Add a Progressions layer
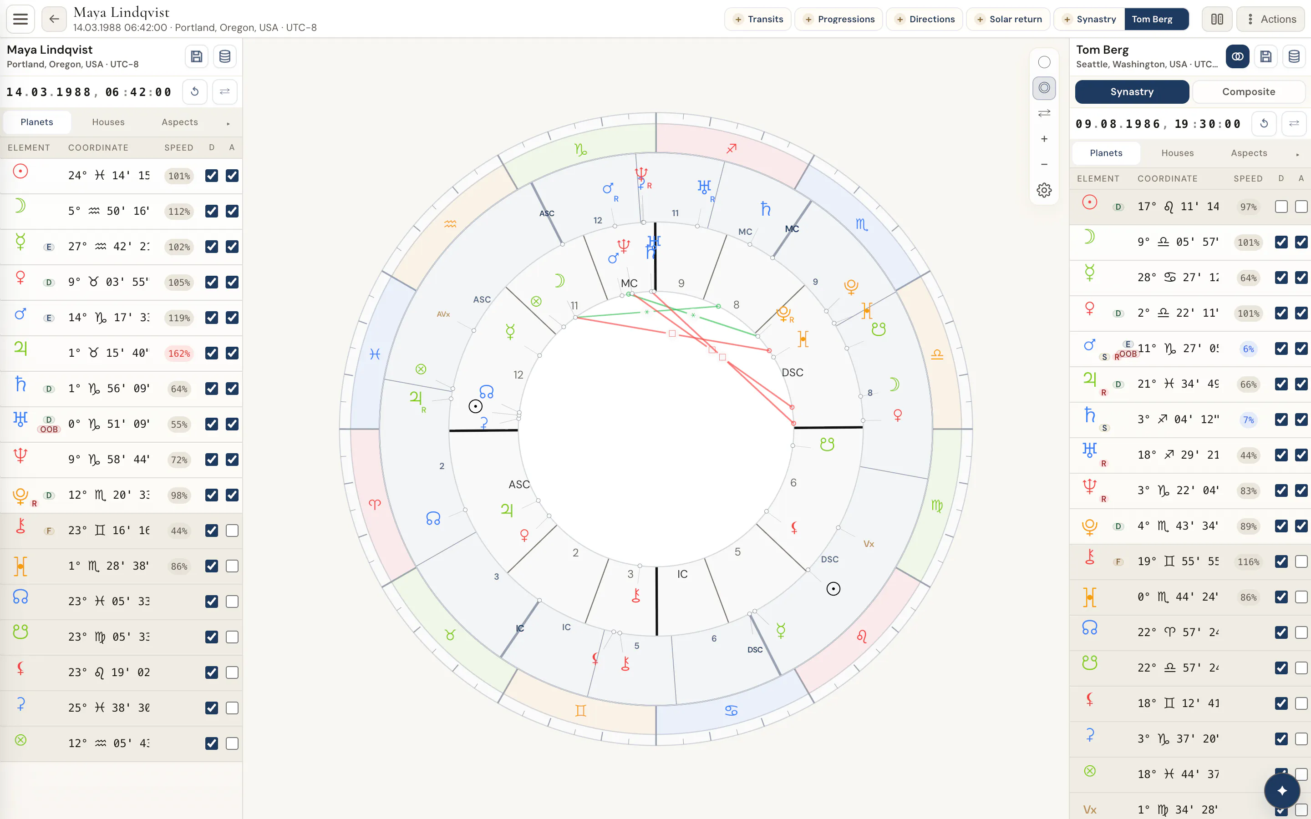Screen dimensions: 1311x819 point(838,19)
